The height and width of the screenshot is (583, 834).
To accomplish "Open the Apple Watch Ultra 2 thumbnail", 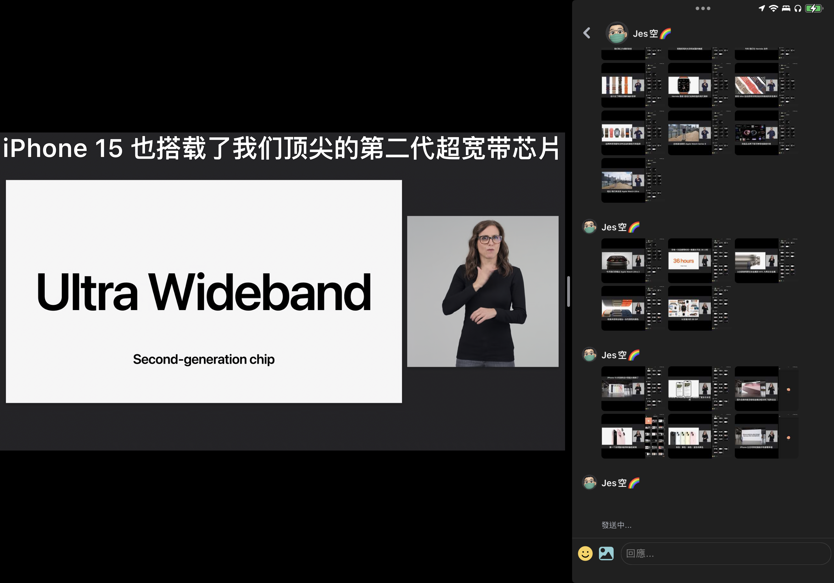I will tap(633, 261).
